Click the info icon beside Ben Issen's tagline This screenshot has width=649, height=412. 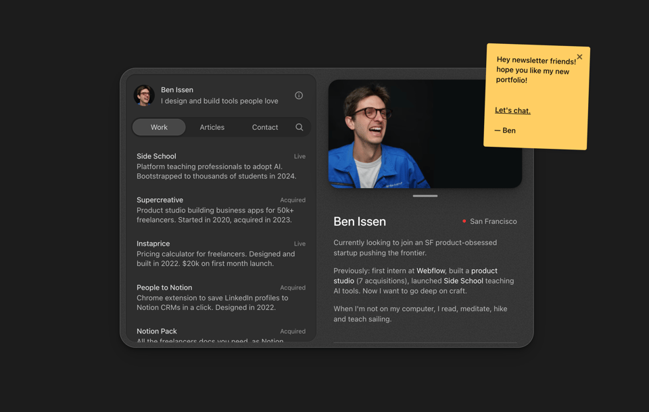point(299,95)
